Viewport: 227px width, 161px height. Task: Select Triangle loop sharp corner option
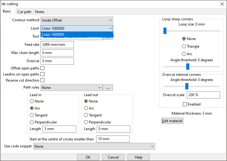pos(184,46)
